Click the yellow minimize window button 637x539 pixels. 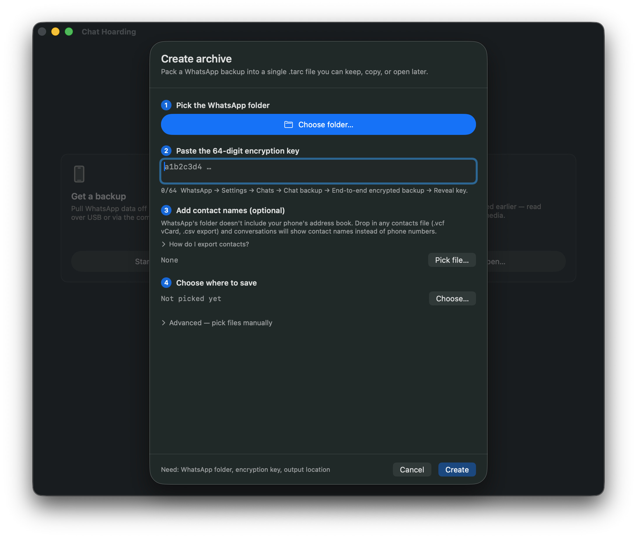click(x=55, y=32)
